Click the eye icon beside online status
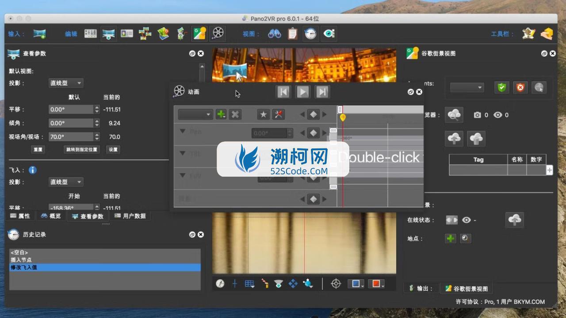Image resolution: width=566 pixels, height=318 pixels. click(466, 220)
